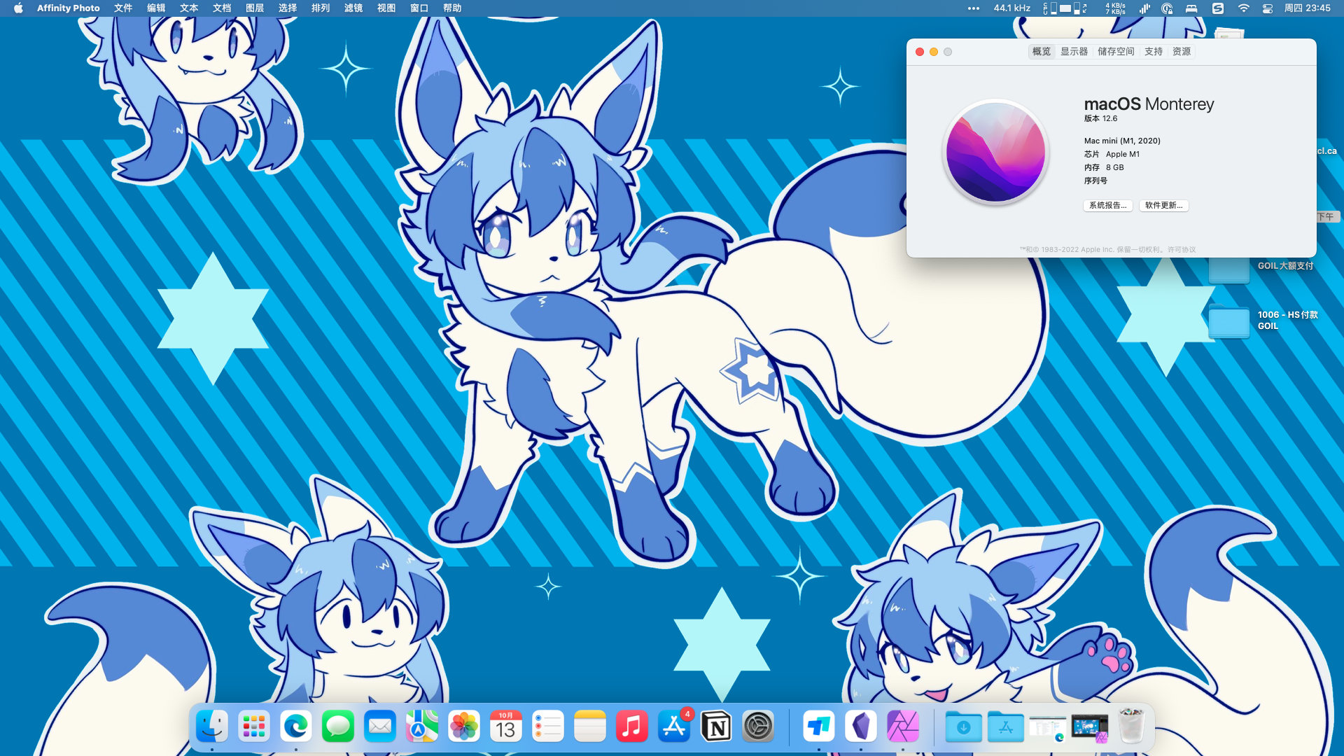Image resolution: width=1344 pixels, height=756 pixels.
Task: Open System Preferences from the Dock
Action: 757,727
